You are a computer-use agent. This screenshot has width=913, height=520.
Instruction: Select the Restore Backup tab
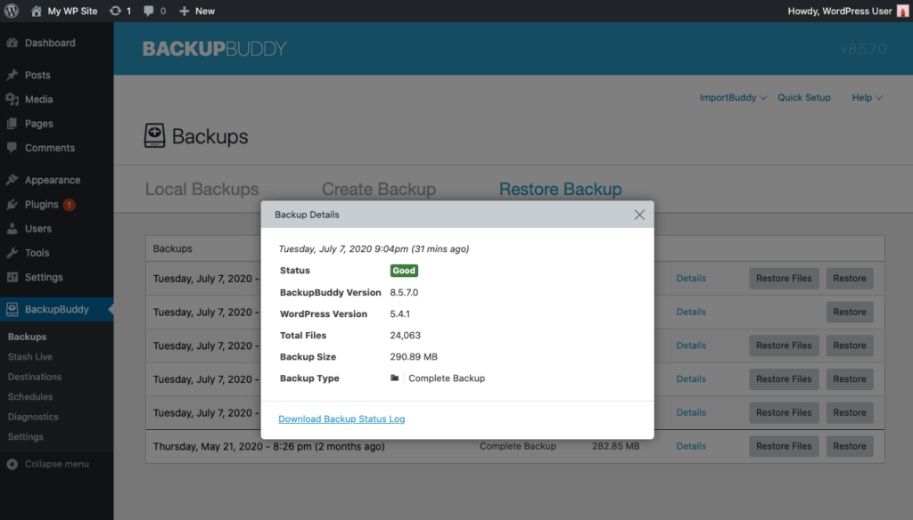(560, 189)
